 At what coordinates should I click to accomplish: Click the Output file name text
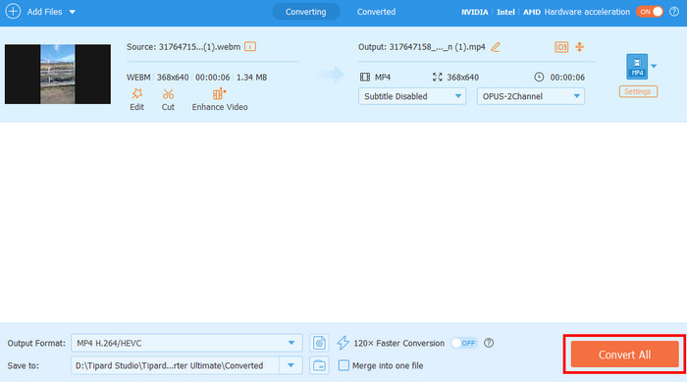click(421, 47)
